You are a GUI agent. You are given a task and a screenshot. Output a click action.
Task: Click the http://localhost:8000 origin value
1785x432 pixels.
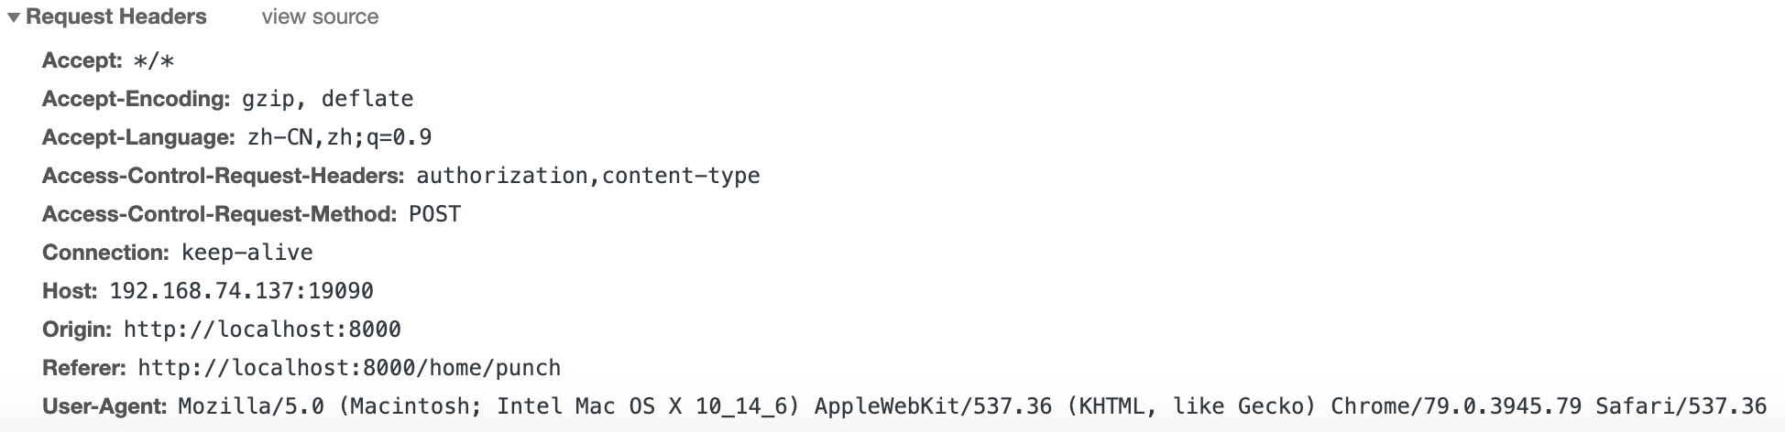[x=262, y=329]
